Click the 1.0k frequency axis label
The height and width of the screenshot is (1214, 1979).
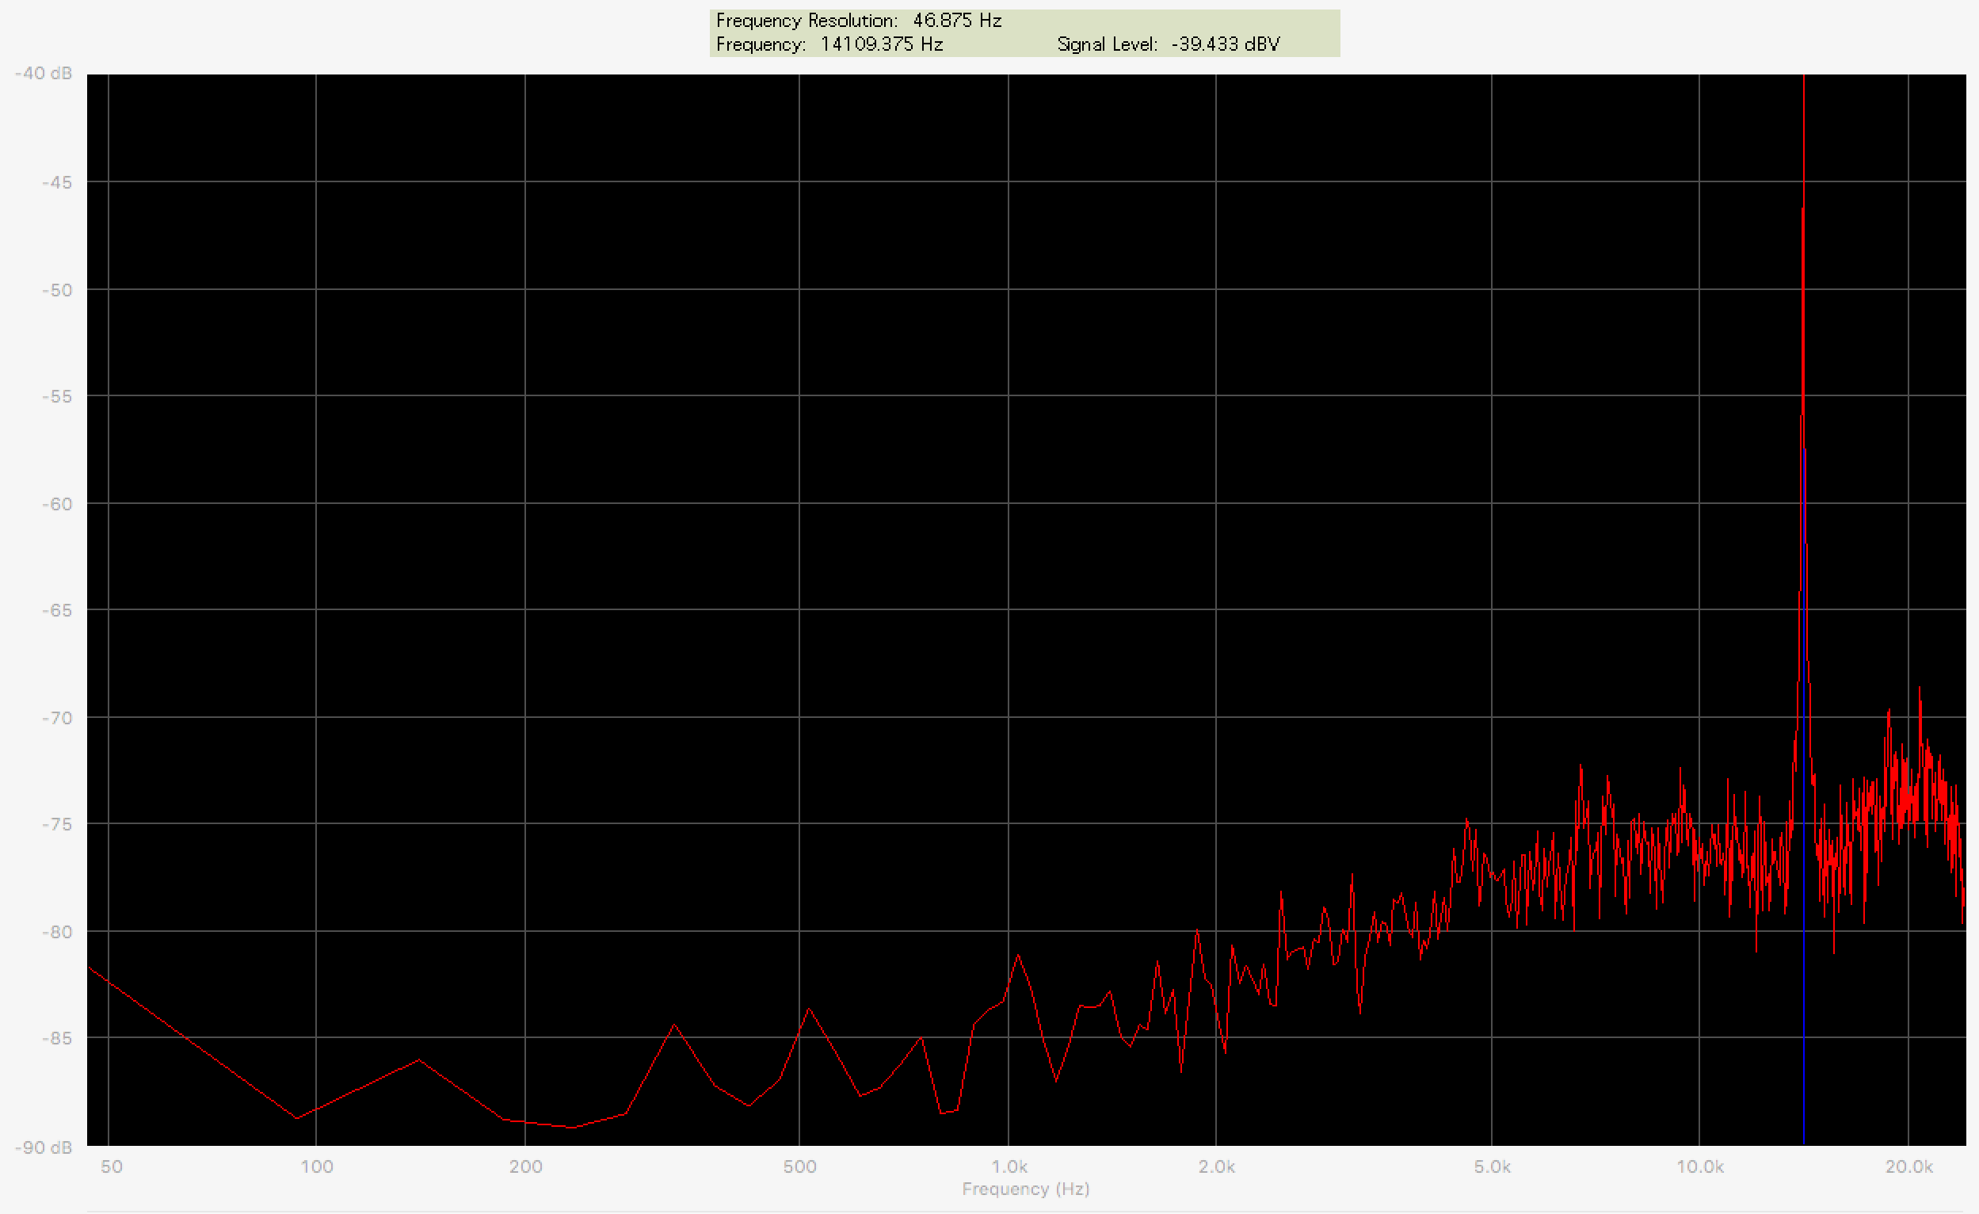tap(1009, 1166)
